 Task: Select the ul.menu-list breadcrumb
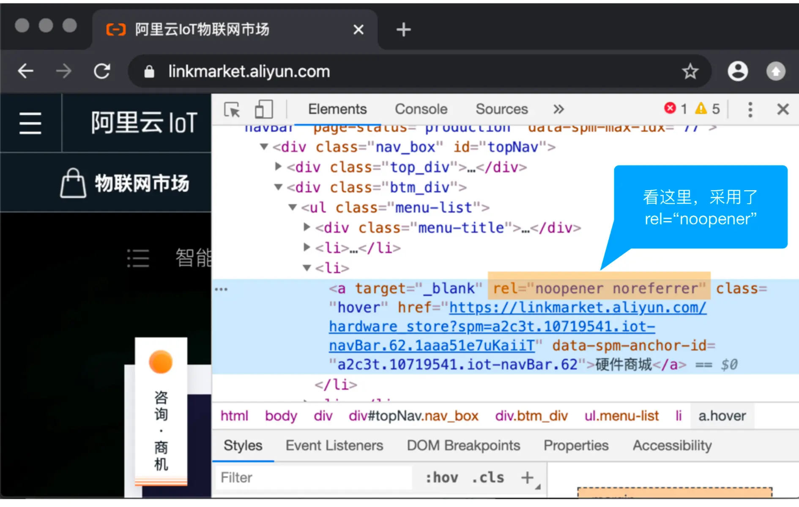[x=621, y=416]
